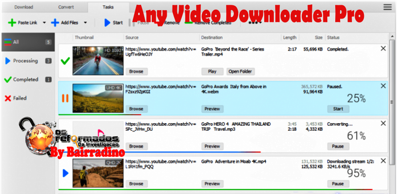This screenshot has height=194, width=397.
Task: Click the 61% progress percentage
Action: click(x=356, y=136)
